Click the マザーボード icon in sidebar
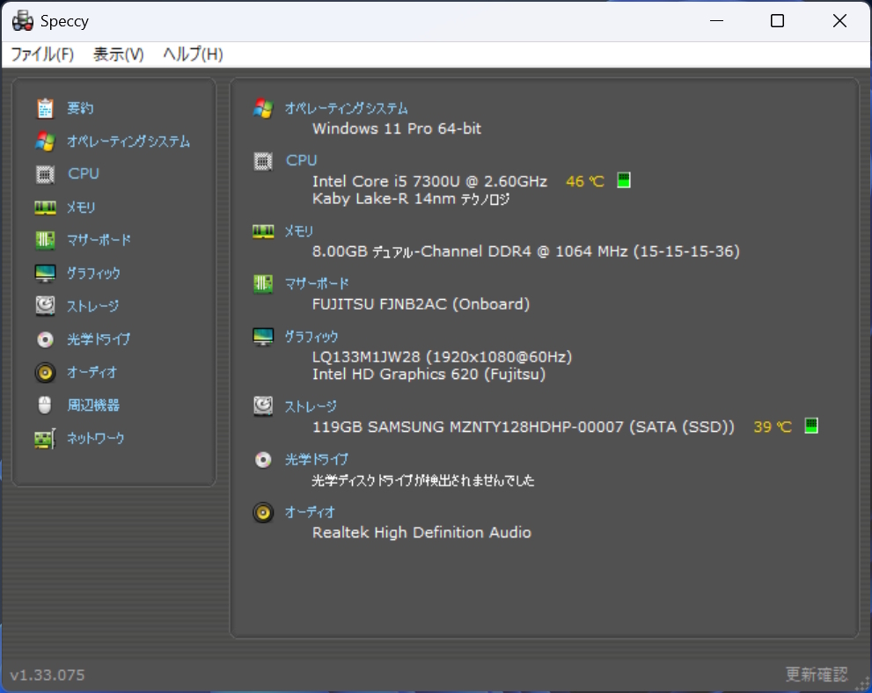Image resolution: width=872 pixels, height=693 pixels. click(45, 240)
